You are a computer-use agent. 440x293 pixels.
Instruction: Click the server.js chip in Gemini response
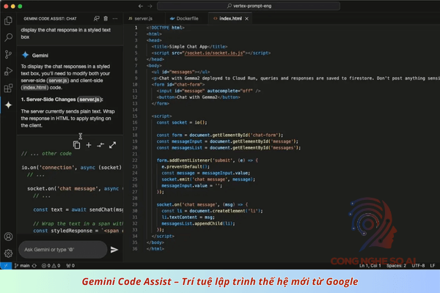[x=57, y=81]
